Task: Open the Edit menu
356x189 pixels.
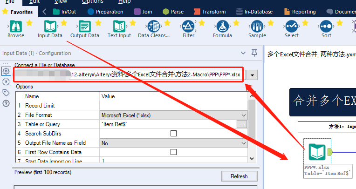Action: click(34, 1)
